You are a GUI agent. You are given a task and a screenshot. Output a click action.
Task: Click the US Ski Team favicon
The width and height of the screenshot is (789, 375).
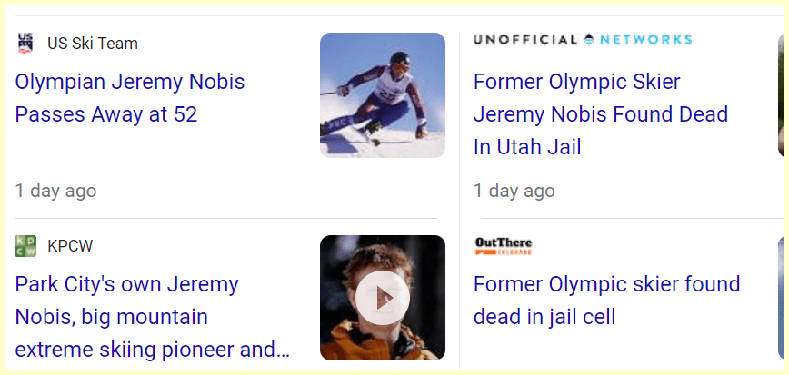25,43
